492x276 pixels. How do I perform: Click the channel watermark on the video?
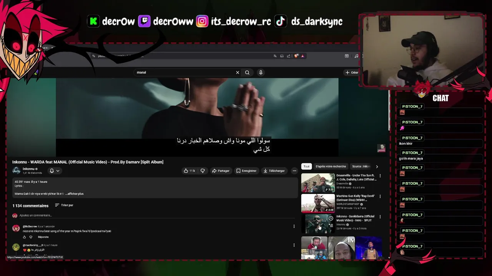(x=381, y=148)
